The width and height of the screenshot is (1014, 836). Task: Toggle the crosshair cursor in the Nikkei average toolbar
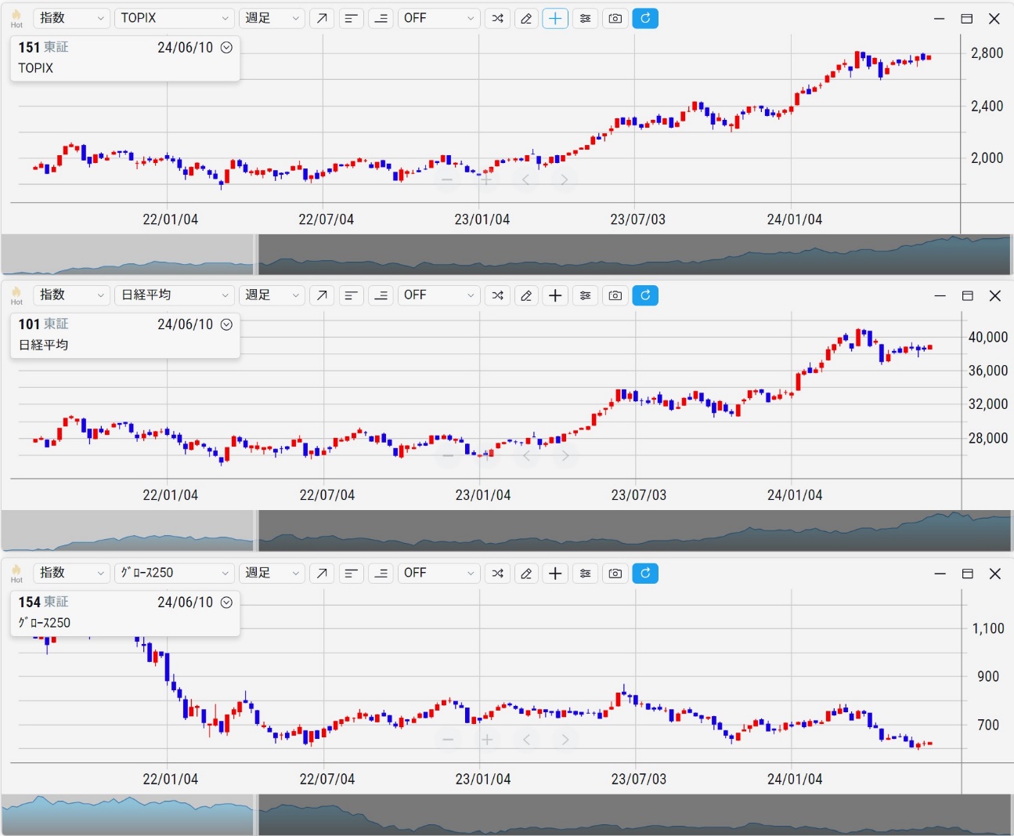click(555, 295)
